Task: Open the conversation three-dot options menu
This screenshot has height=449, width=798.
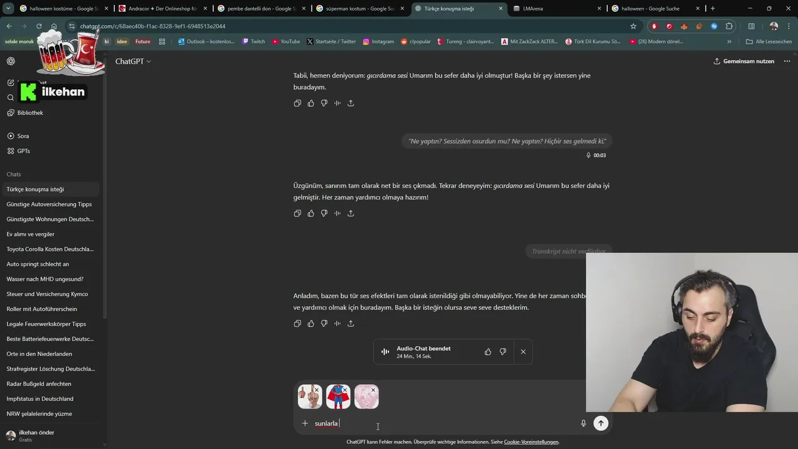Action: pyautogui.click(x=787, y=61)
